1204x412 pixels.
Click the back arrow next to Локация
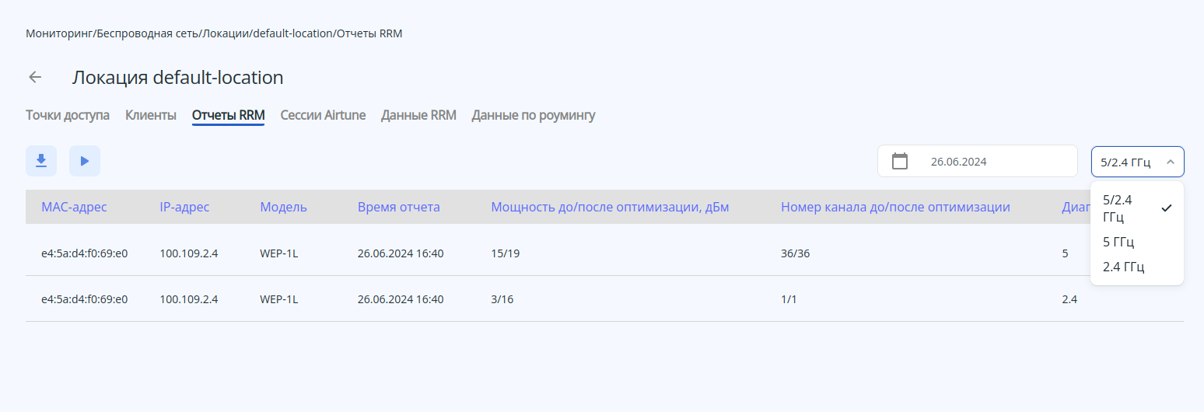click(x=35, y=77)
